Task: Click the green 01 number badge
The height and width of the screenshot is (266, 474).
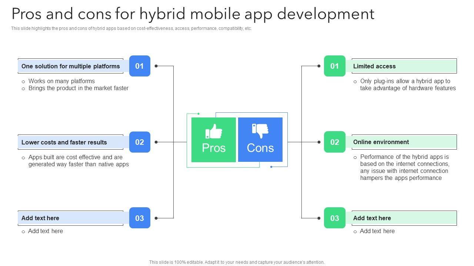Action: pyautogui.click(x=334, y=66)
